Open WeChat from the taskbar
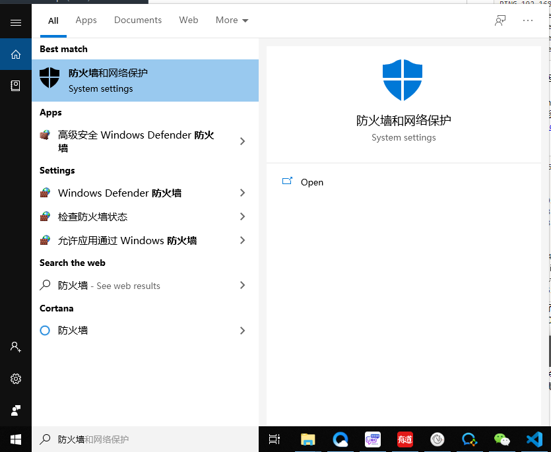The height and width of the screenshot is (452, 551). [x=502, y=439]
